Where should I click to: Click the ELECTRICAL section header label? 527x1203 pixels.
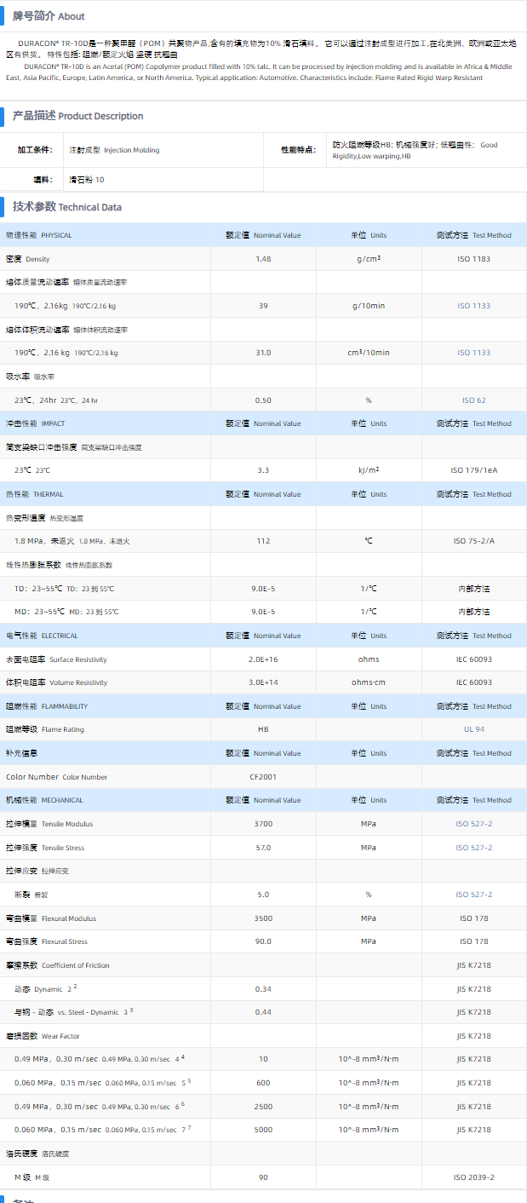[x=42, y=636]
